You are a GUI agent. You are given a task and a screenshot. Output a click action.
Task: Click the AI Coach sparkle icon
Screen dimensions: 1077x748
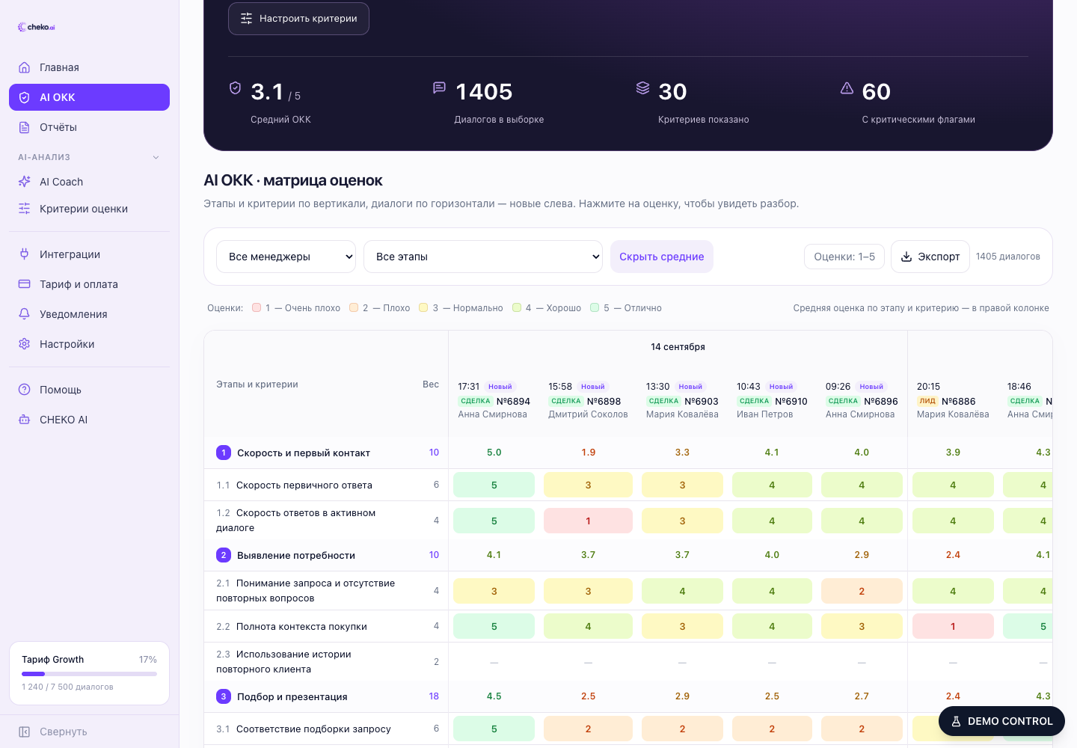click(x=25, y=182)
